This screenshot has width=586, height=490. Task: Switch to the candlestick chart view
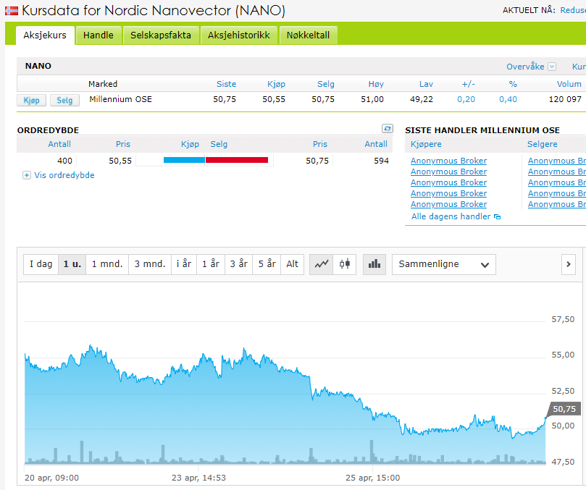345,264
